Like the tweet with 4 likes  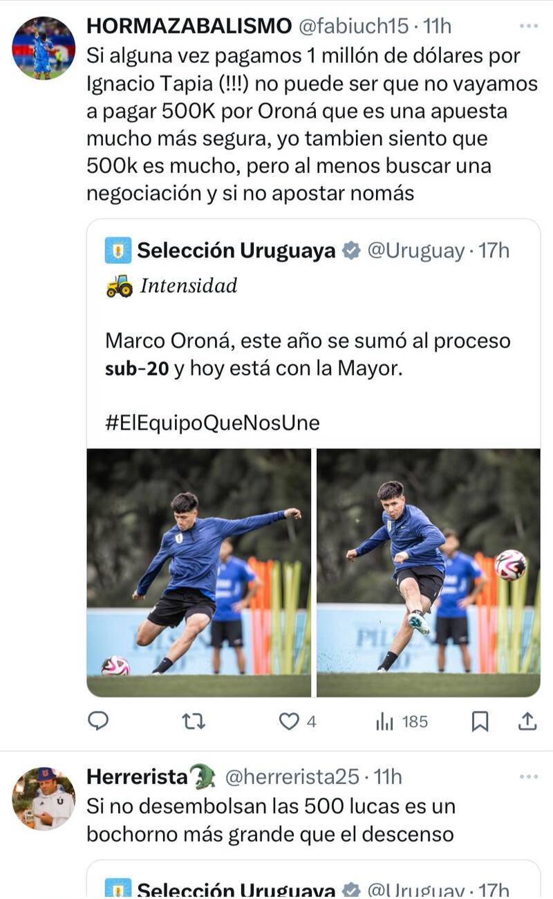289,721
